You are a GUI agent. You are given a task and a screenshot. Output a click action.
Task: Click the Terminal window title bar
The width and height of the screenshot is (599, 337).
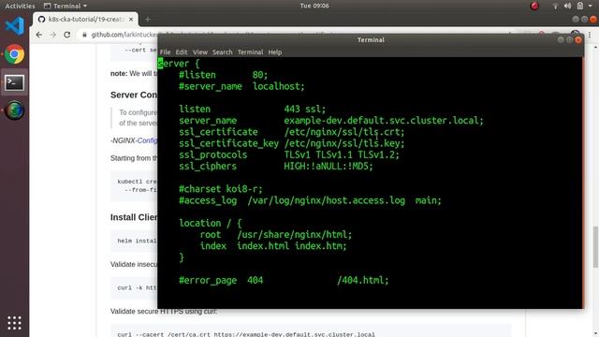[x=371, y=39]
